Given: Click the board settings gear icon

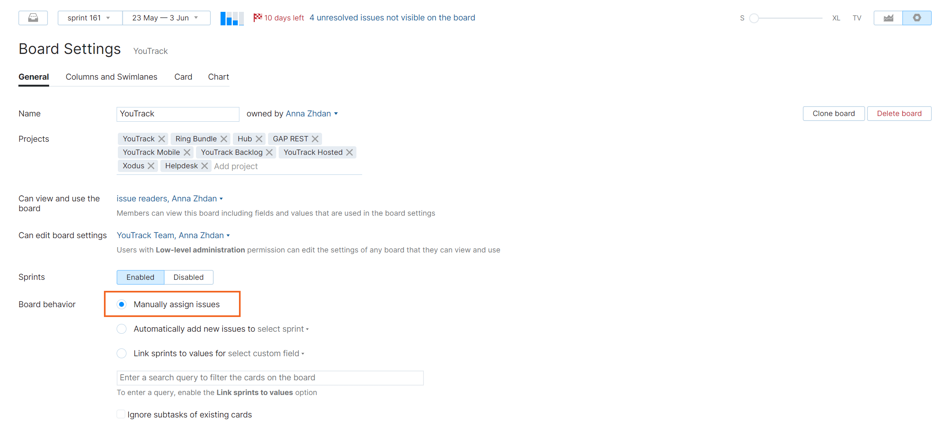Looking at the screenshot, I should [917, 18].
